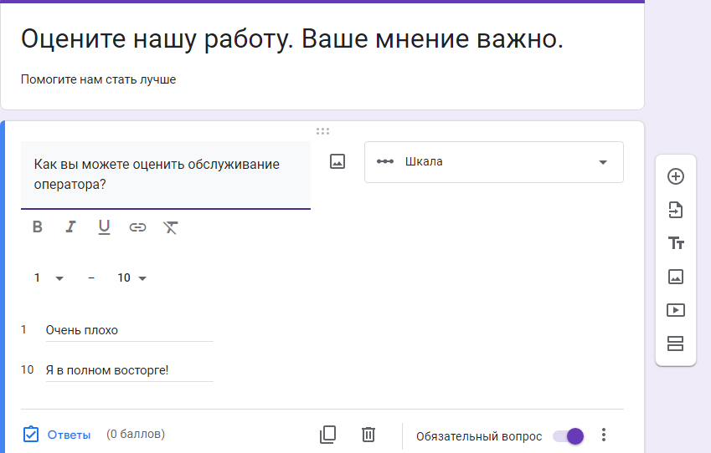Add an image to the question

click(337, 161)
